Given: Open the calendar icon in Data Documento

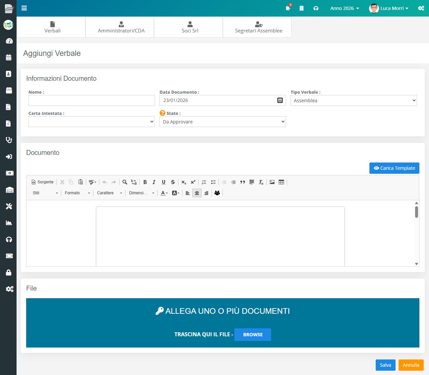Looking at the screenshot, I should (x=280, y=100).
